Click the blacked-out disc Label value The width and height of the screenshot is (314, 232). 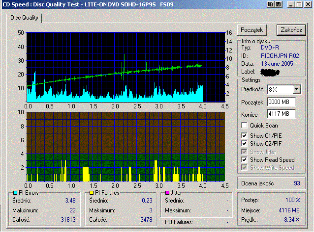click(270, 72)
